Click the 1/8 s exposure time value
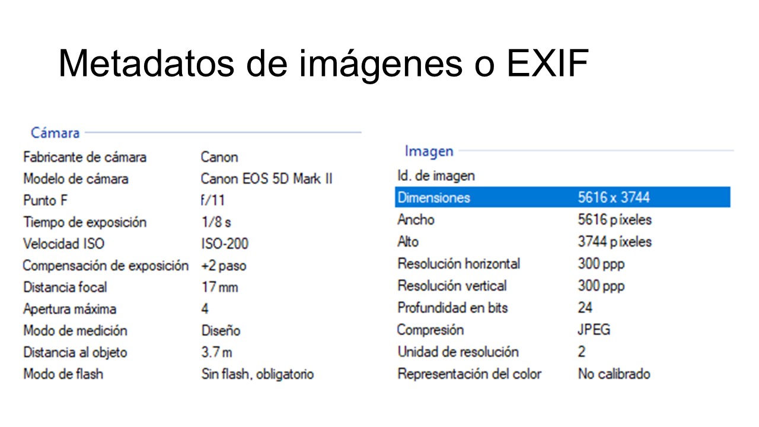 coord(216,222)
